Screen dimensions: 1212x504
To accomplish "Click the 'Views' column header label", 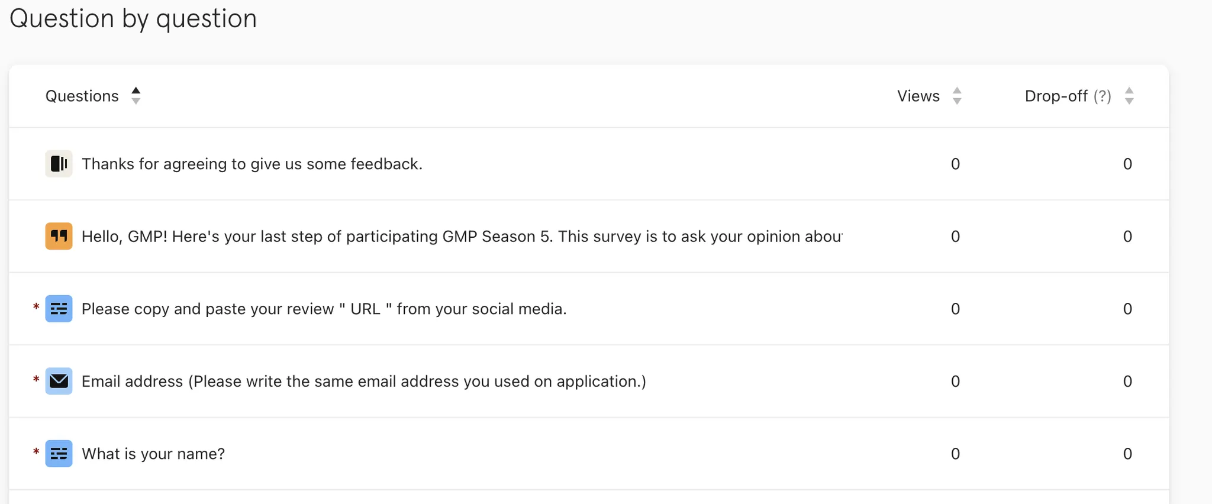I will [x=918, y=96].
